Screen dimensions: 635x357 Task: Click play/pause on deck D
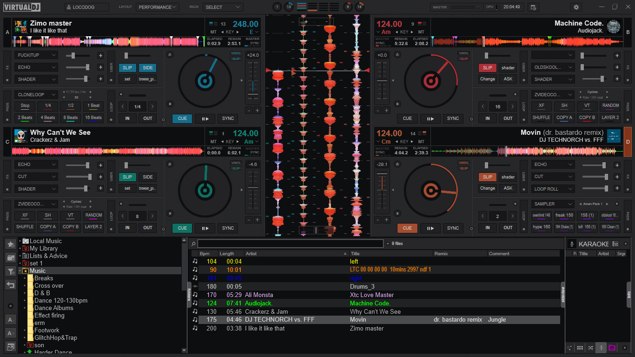point(430,228)
